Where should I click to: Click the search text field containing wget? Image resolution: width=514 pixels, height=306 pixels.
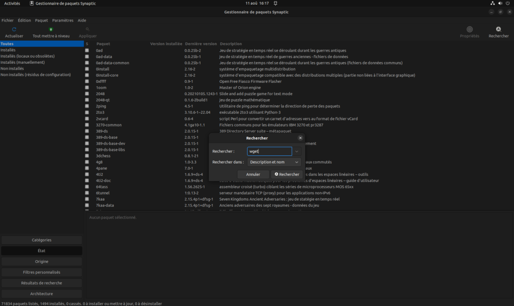(x=269, y=152)
